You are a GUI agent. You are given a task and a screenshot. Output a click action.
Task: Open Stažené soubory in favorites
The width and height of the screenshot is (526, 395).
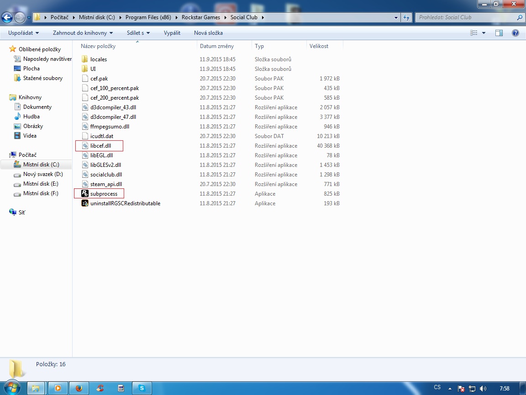[43, 78]
